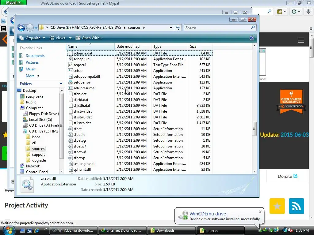Select the sfpat setup information icon
This screenshot has height=235, width=314.
(x=70, y=129)
